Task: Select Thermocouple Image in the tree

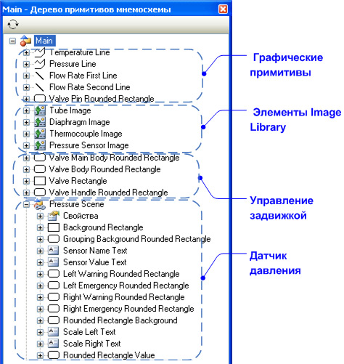Action: [x=86, y=134]
